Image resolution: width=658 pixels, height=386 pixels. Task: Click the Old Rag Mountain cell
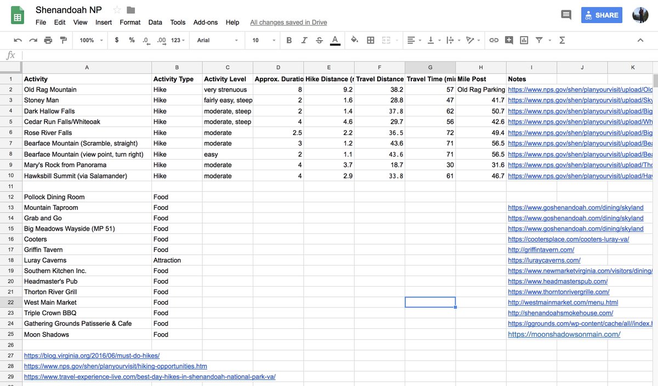click(87, 89)
